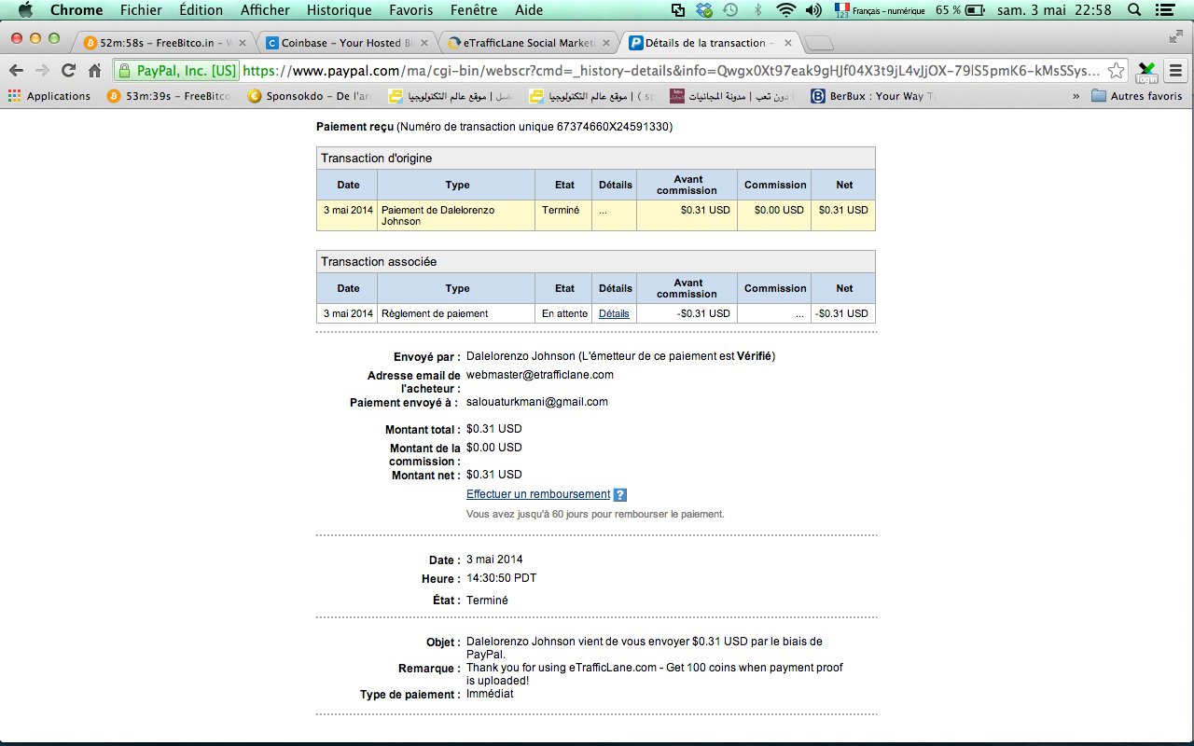Click the battery status icon
The height and width of the screenshot is (746, 1194).
[x=976, y=10]
